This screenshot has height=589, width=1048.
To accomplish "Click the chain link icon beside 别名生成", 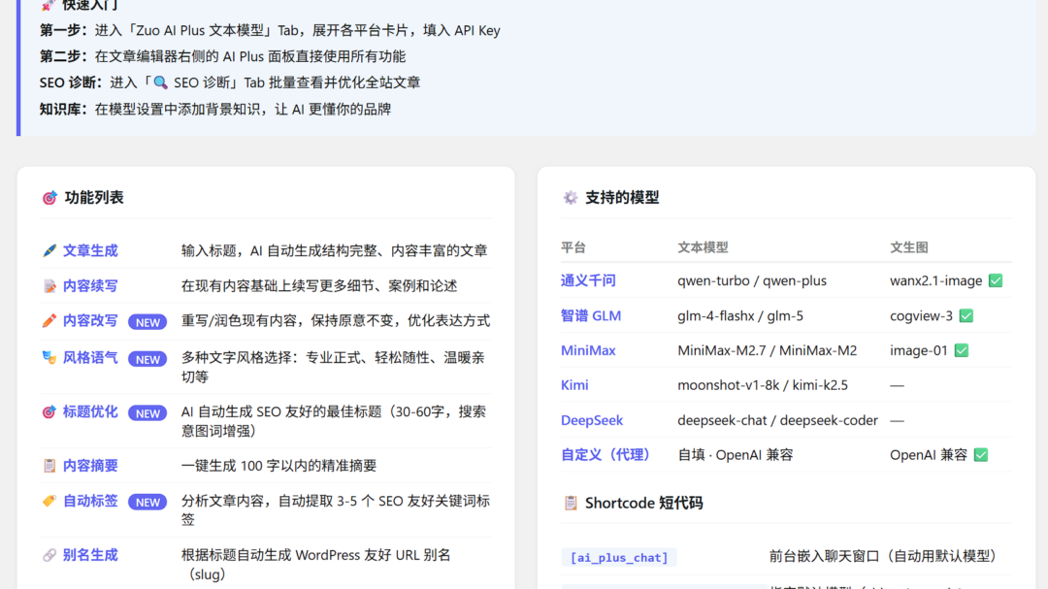I will point(49,555).
